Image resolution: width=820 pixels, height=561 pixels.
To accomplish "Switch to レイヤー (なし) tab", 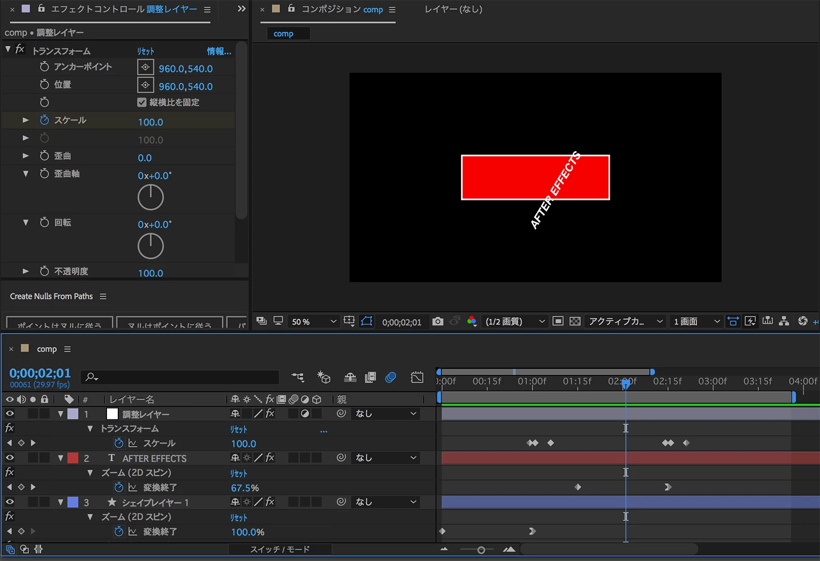I will point(453,9).
